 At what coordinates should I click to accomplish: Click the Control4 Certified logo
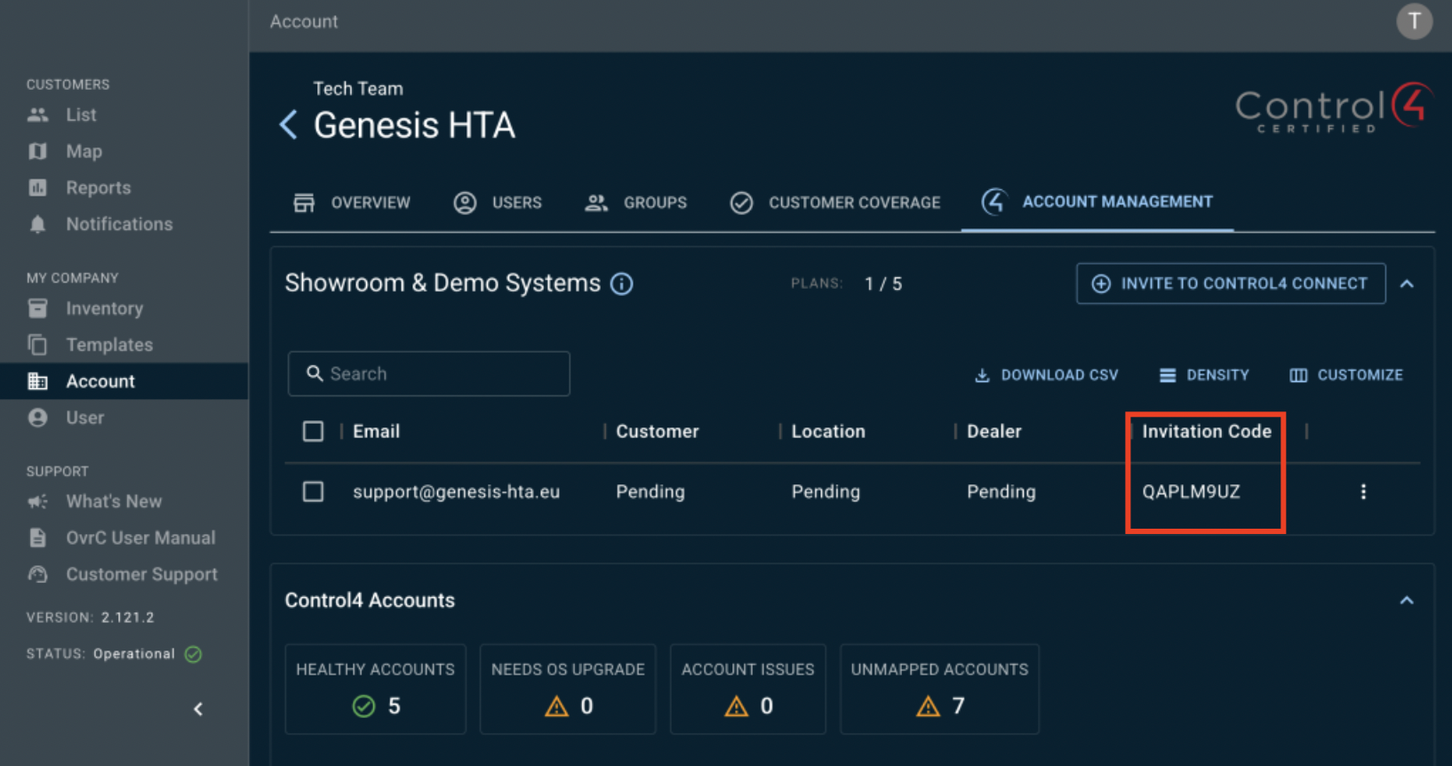[x=1334, y=108]
